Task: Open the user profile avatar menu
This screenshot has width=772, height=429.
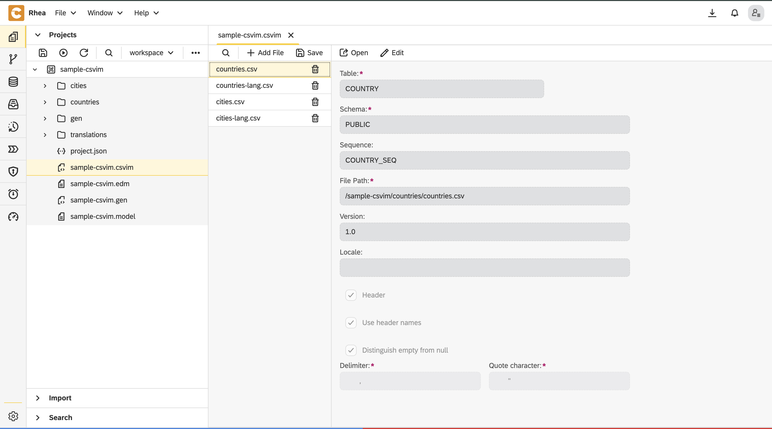Action: click(x=756, y=13)
